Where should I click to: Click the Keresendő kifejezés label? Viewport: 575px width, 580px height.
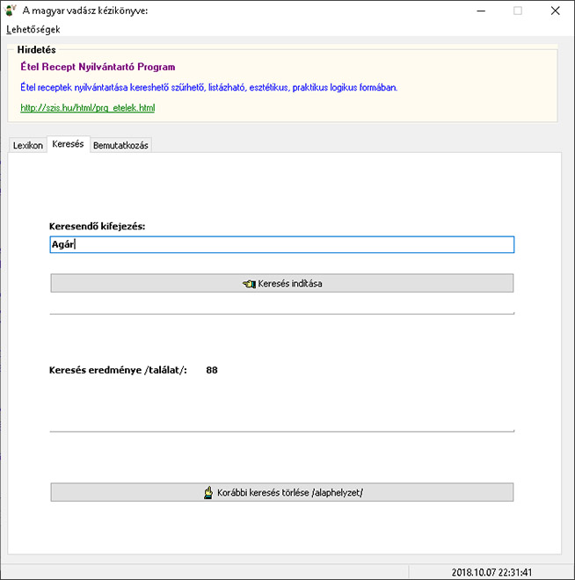coord(97,227)
